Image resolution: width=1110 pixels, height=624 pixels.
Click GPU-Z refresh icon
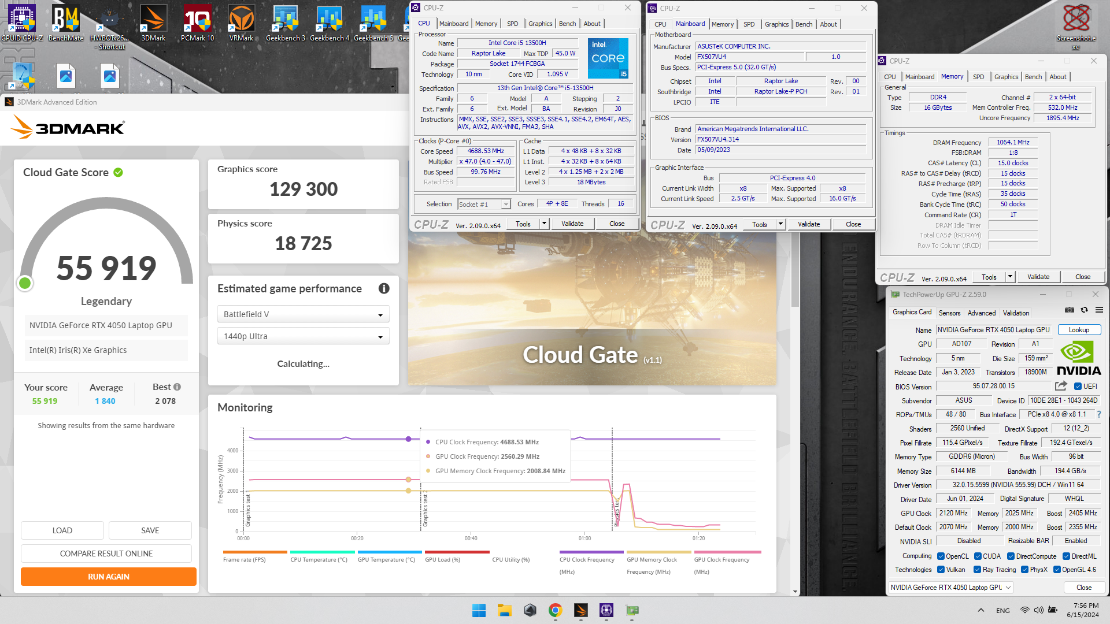(x=1085, y=310)
